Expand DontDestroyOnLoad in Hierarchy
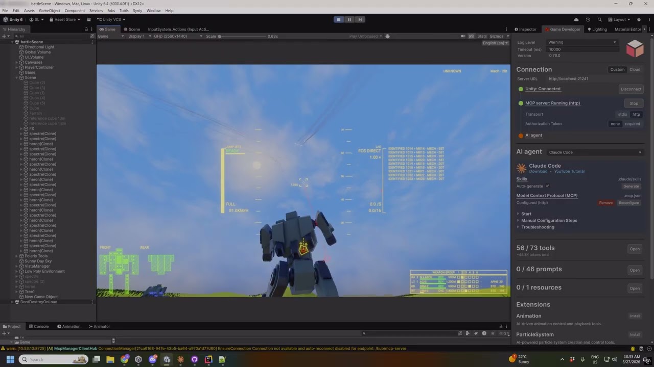This screenshot has height=367, width=654. pos(12,302)
